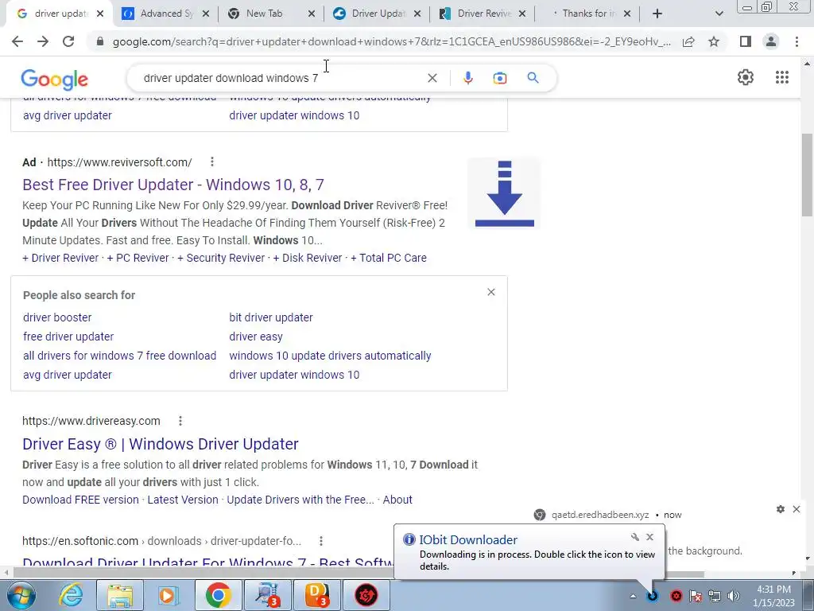Screen dimensions: 814x611
Task: Expand tab search dropdown arrow
Action: 719,14
